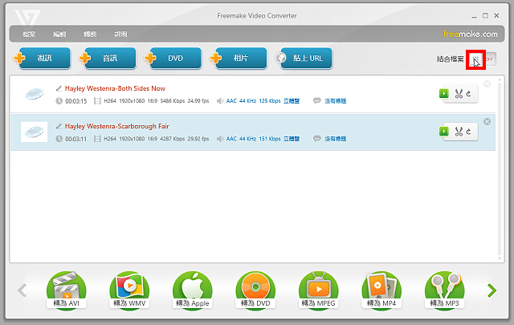
Task: Open the 檔案 menu
Action: click(x=29, y=34)
